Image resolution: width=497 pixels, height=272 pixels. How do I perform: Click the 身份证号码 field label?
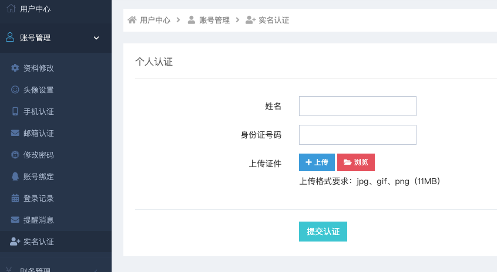(x=261, y=135)
